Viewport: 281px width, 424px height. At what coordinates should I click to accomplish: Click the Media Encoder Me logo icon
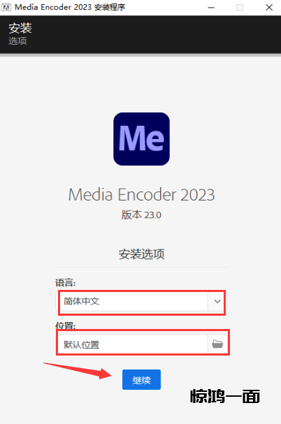point(141,139)
